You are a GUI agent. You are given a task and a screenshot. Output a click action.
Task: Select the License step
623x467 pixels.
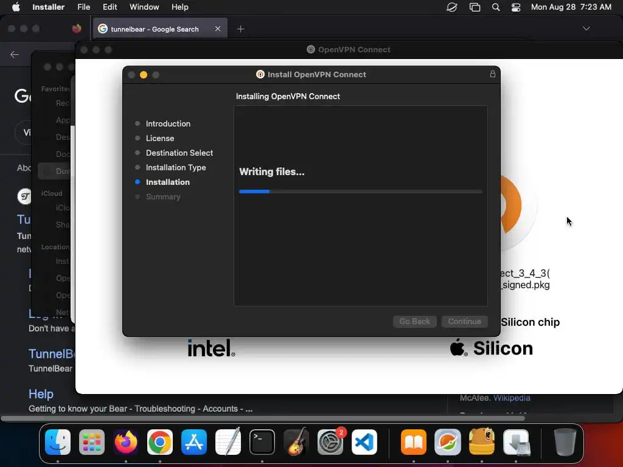[160, 138]
